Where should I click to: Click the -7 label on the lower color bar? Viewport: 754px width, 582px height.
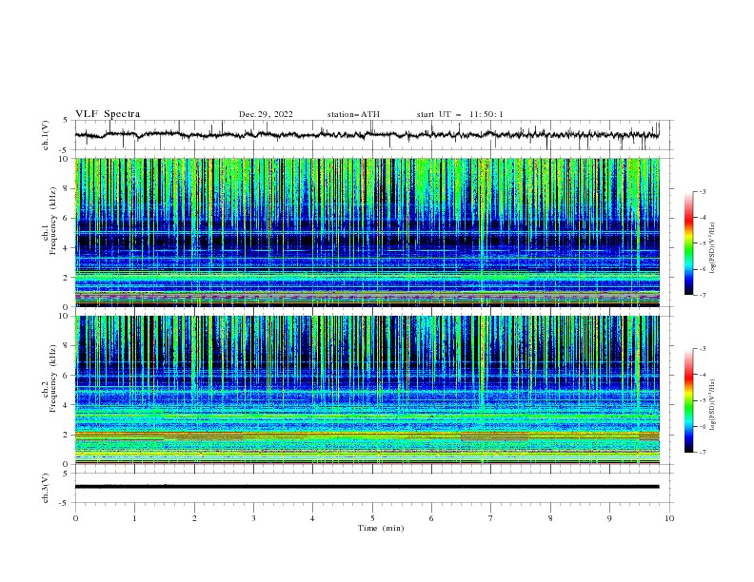tap(702, 453)
